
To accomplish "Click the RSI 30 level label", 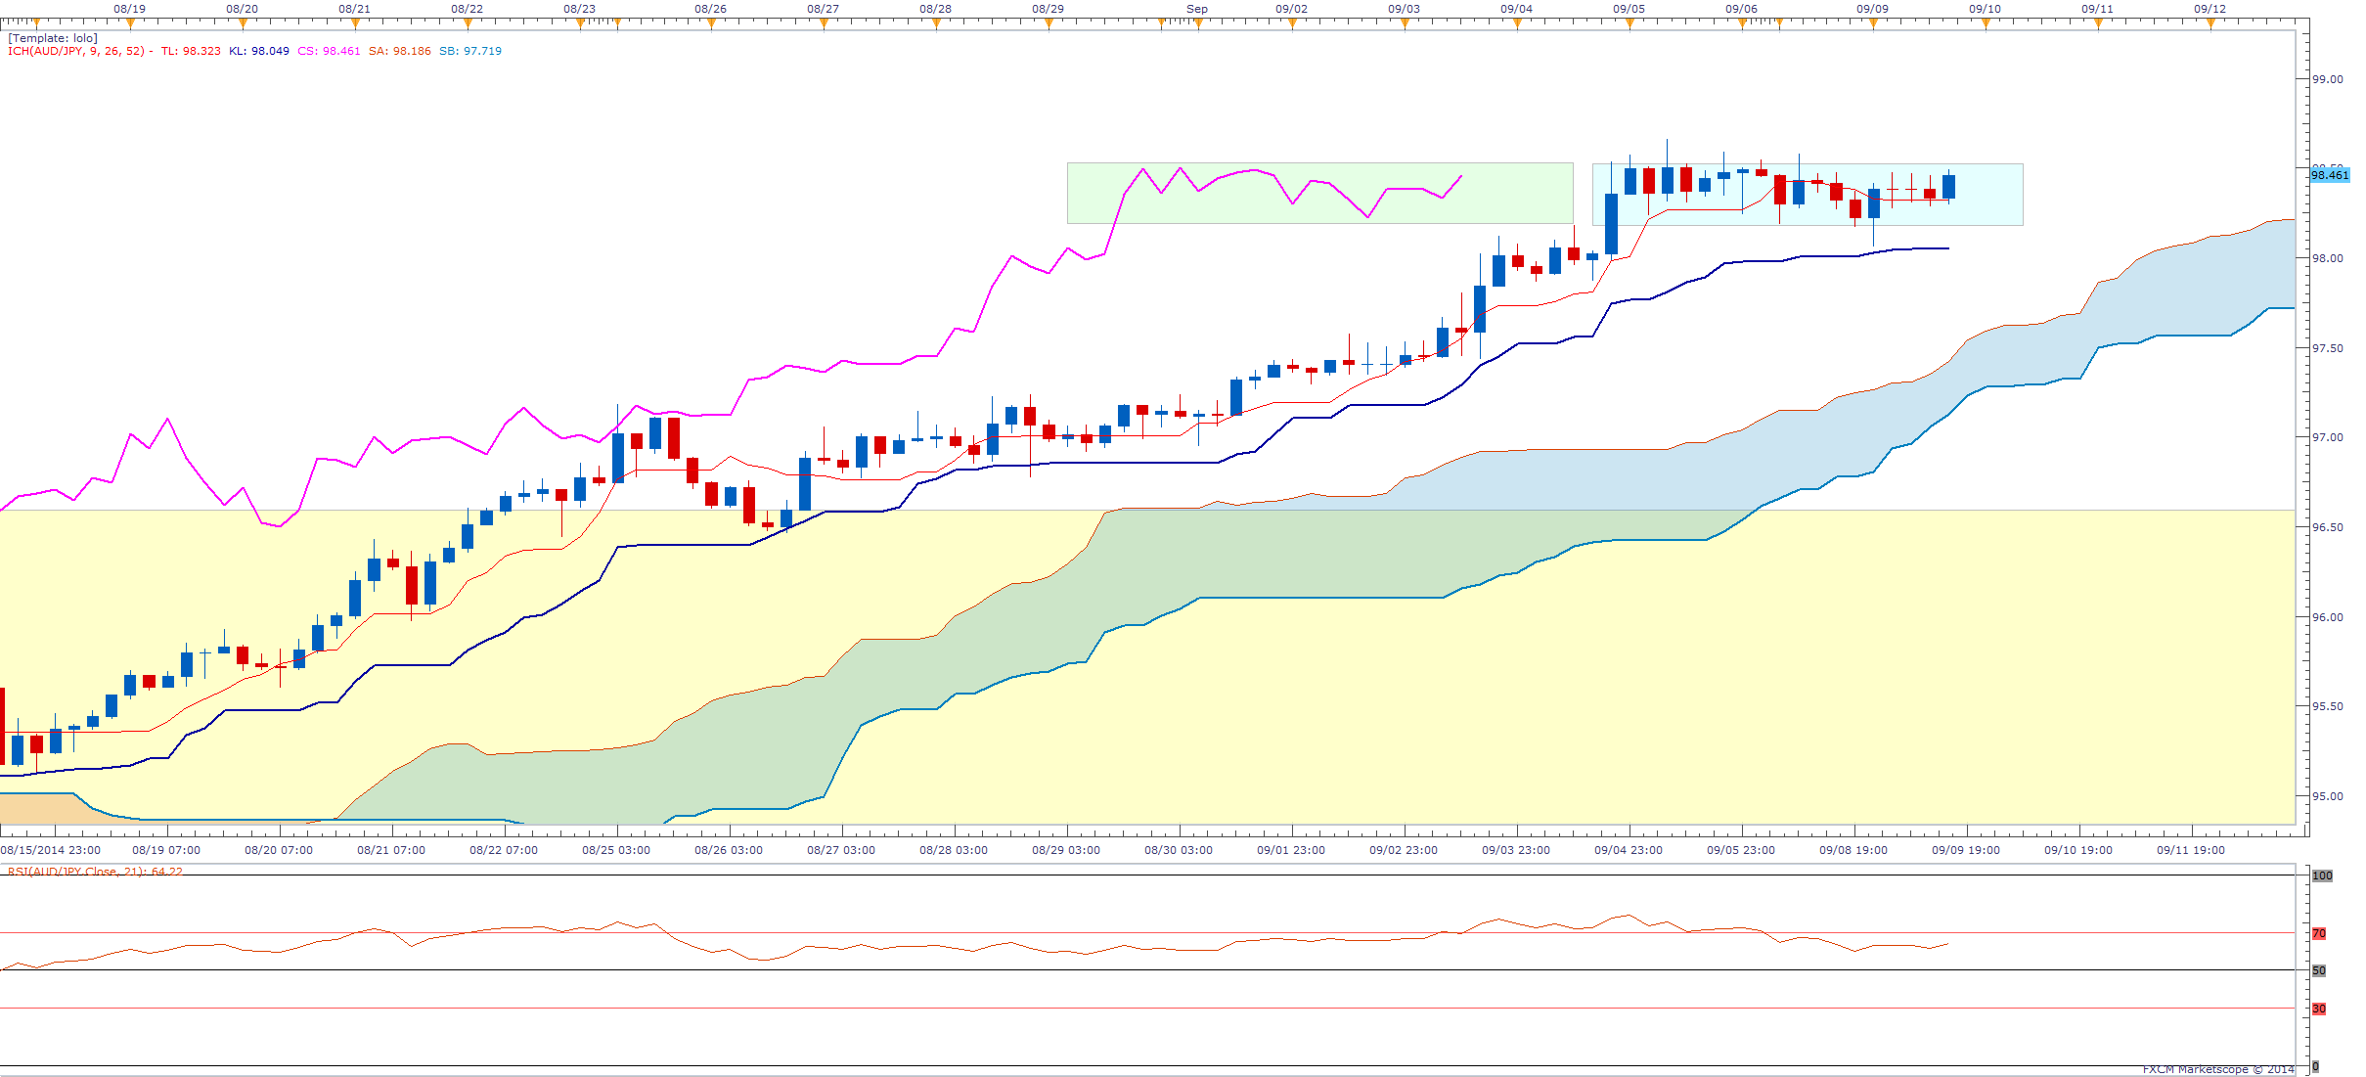I will point(2319,1009).
